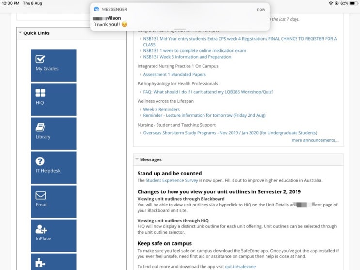The height and width of the screenshot is (270, 360).
Task: Open the Student Experience Survey link
Action: click(x=172, y=180)
